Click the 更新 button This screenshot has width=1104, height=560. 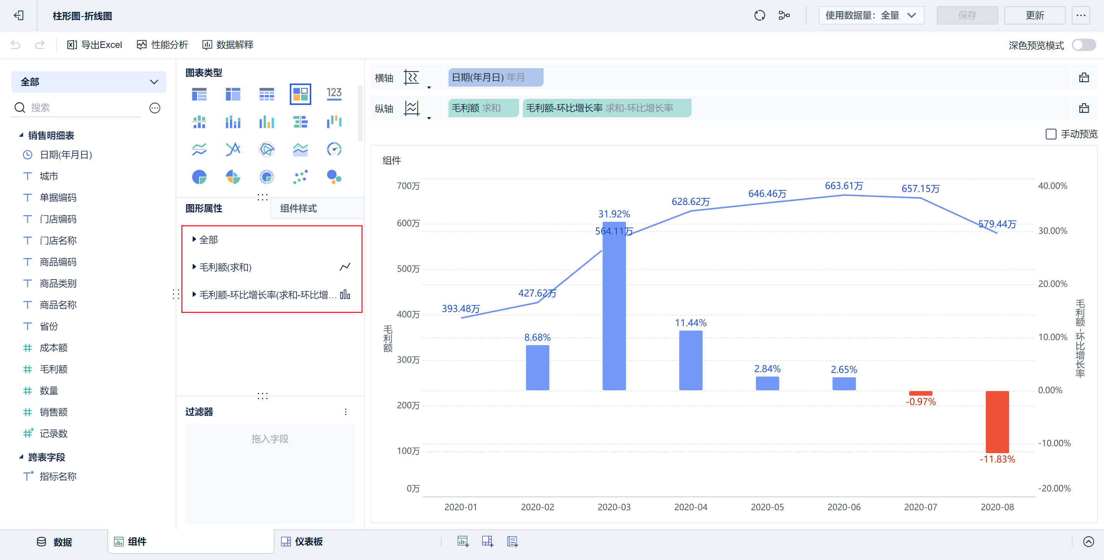[x=1034, y=15]
